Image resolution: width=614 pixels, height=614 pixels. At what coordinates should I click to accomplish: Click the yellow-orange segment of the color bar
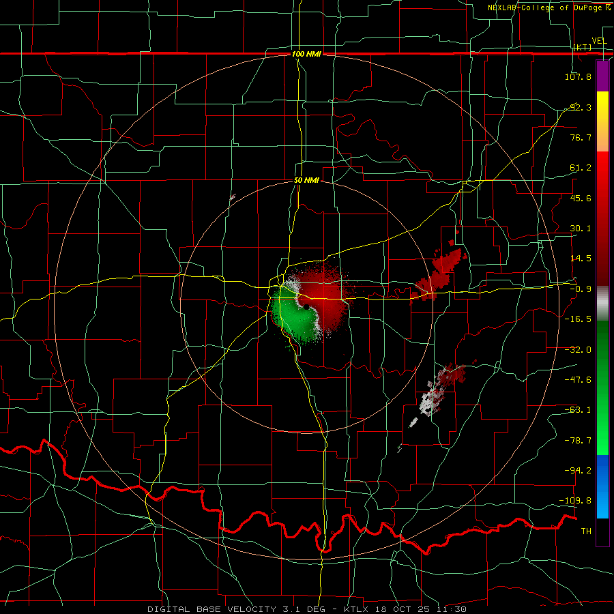[602, 121]
